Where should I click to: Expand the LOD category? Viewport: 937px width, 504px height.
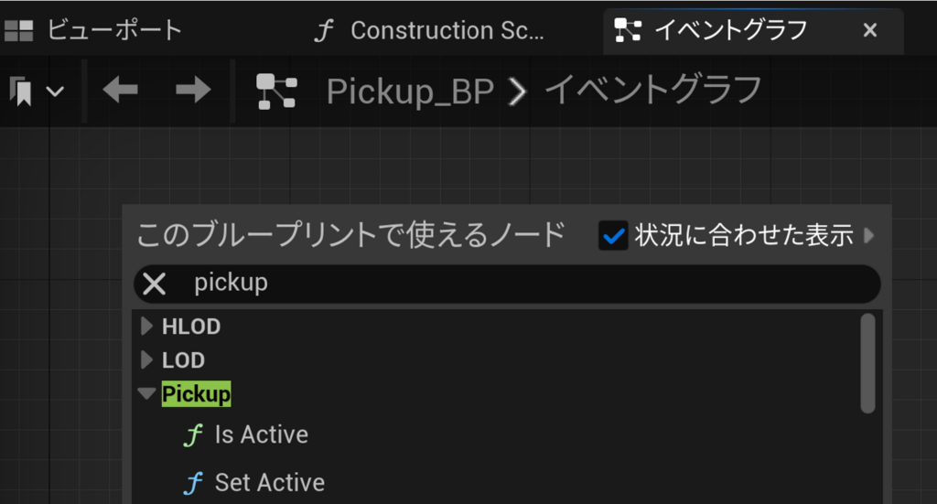tap(146, 359)
